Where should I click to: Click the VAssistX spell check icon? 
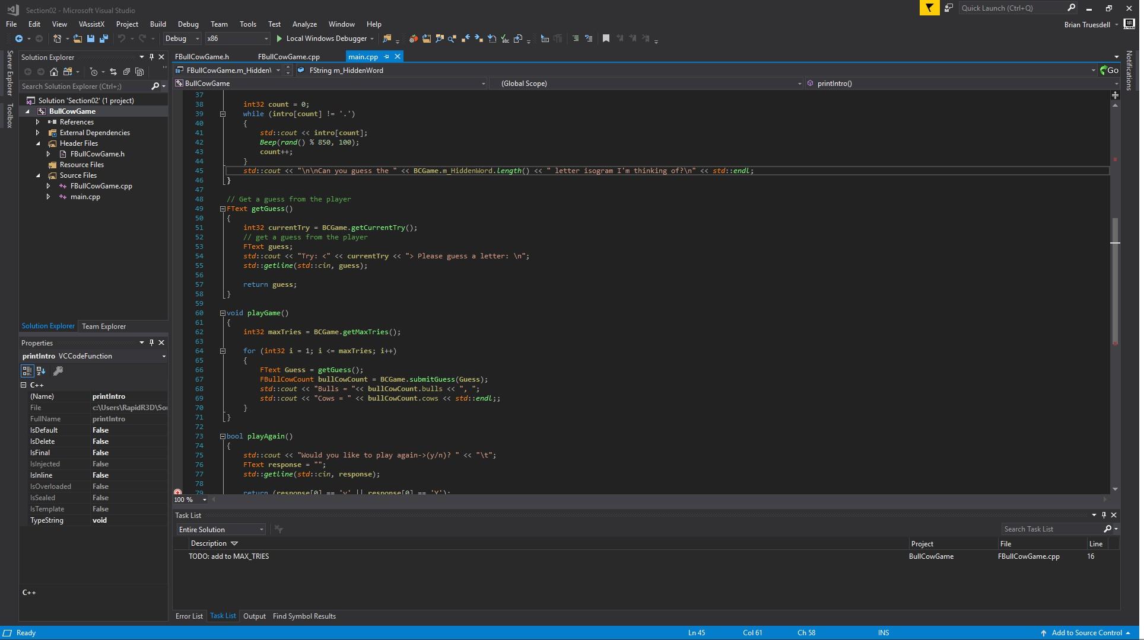(505, 39)
